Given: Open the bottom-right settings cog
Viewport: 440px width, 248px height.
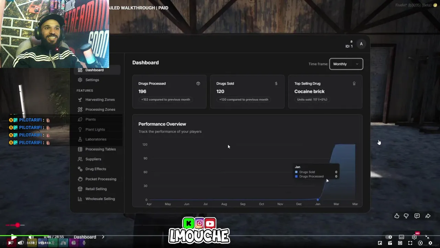Looking at the screenshot, I should (430, 243).
